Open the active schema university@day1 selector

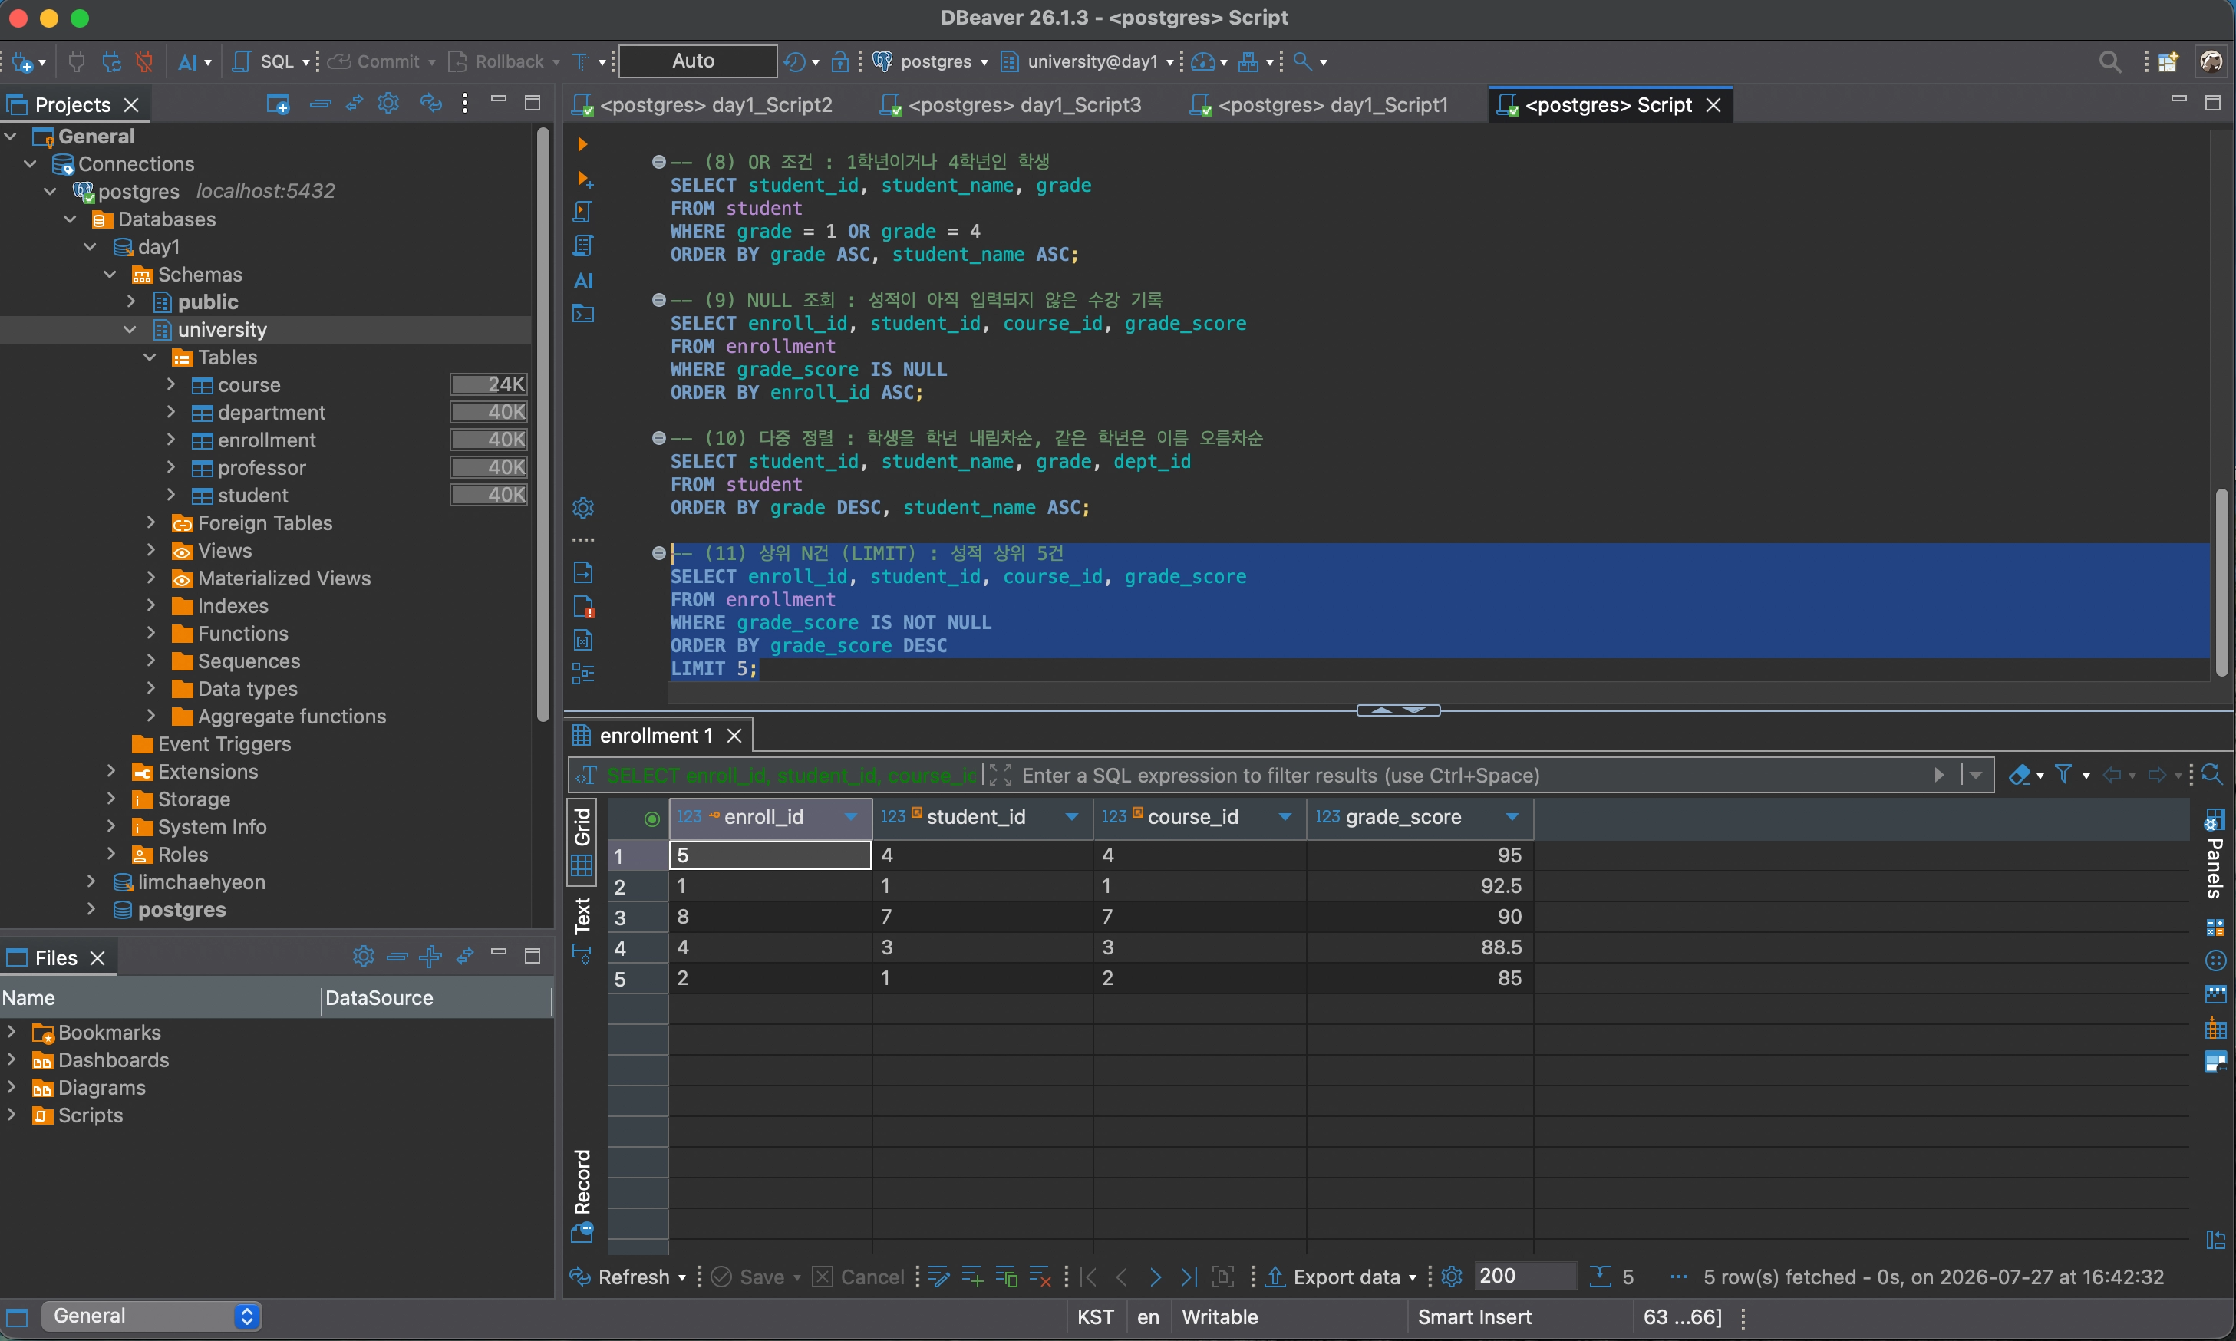[1088, 61]
